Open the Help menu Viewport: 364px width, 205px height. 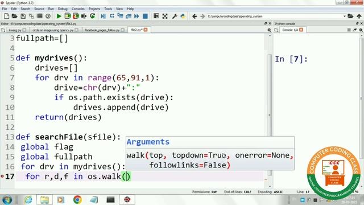point(130,9)
